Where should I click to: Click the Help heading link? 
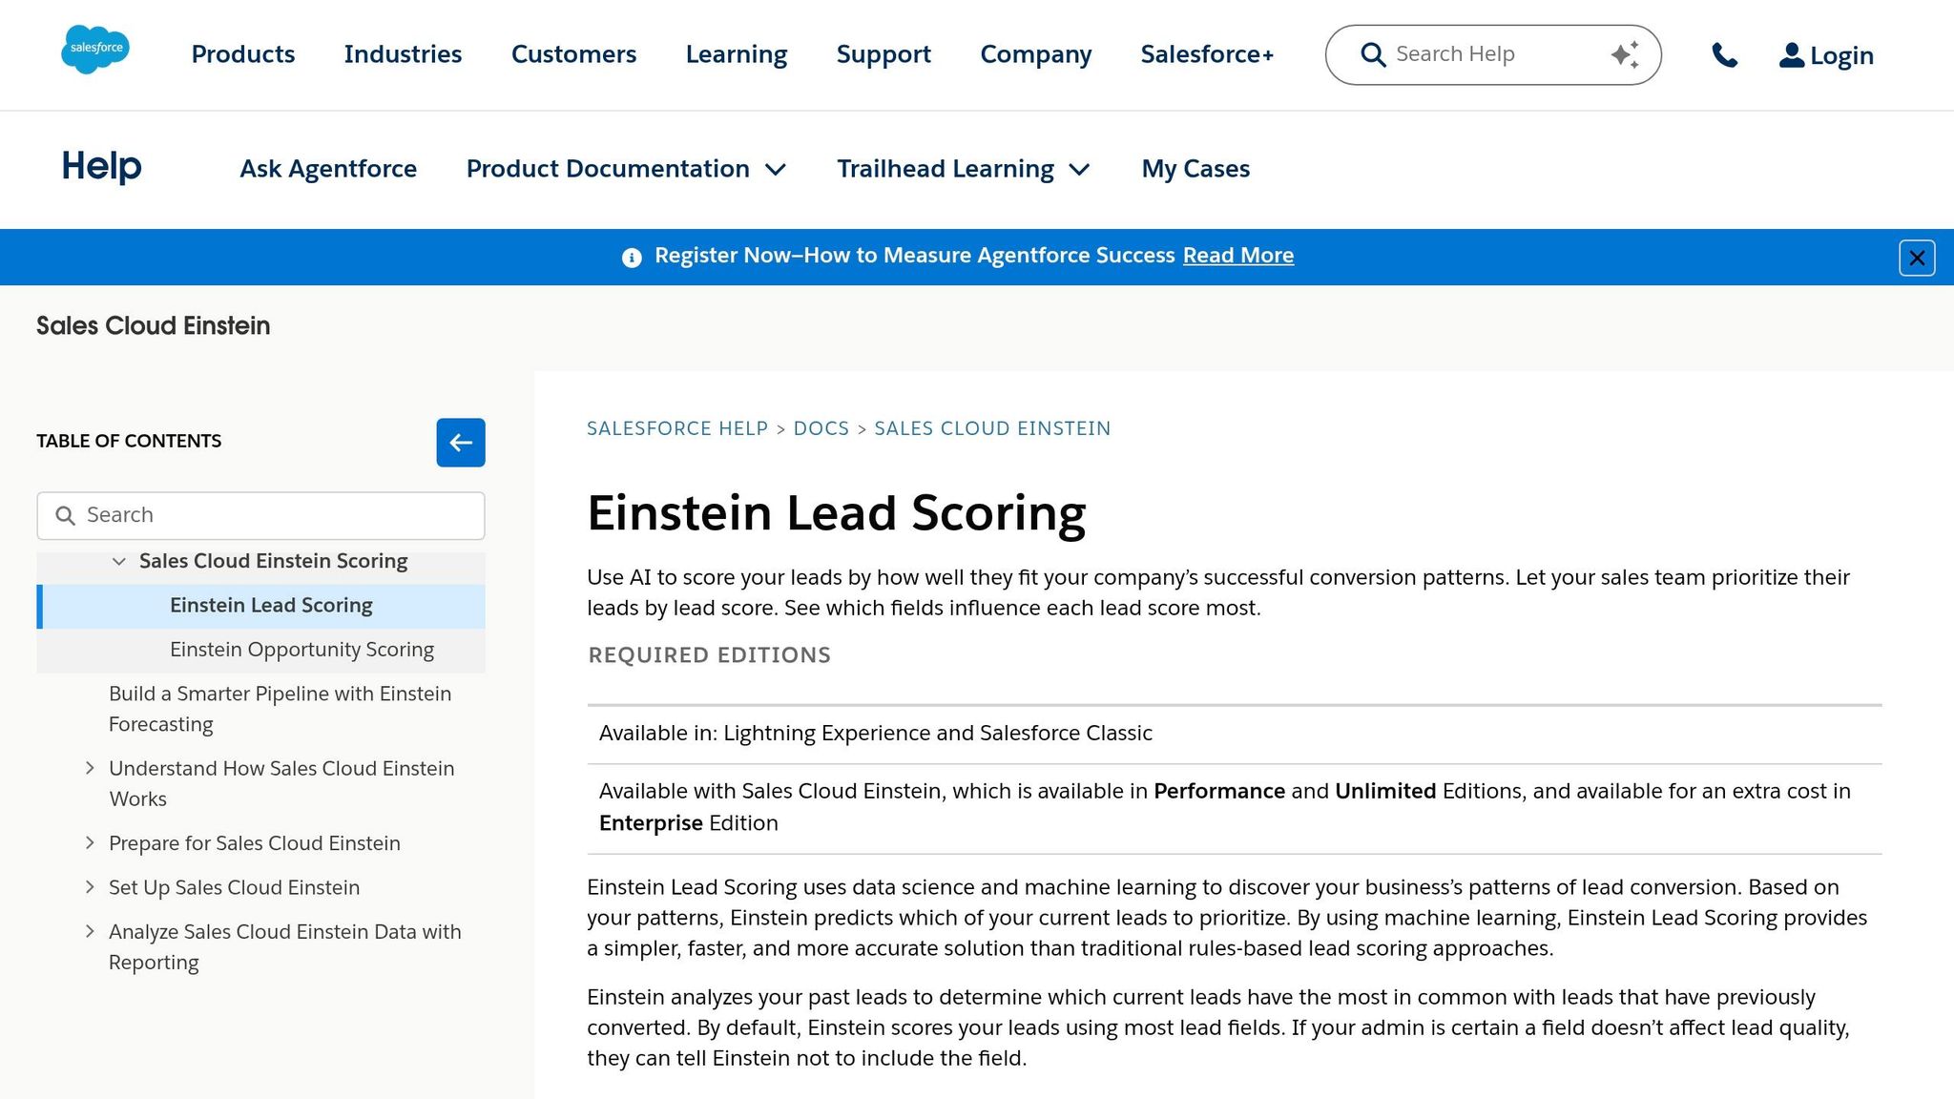[101, 167]
